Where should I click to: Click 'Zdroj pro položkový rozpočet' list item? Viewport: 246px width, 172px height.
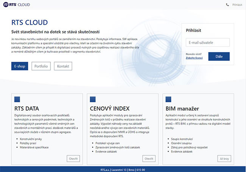(189, 147)
